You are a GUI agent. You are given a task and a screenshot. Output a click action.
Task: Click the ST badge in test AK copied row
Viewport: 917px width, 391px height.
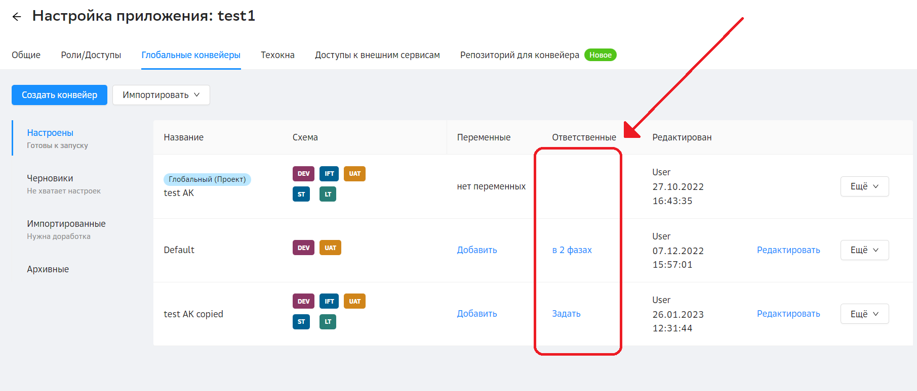301,322
